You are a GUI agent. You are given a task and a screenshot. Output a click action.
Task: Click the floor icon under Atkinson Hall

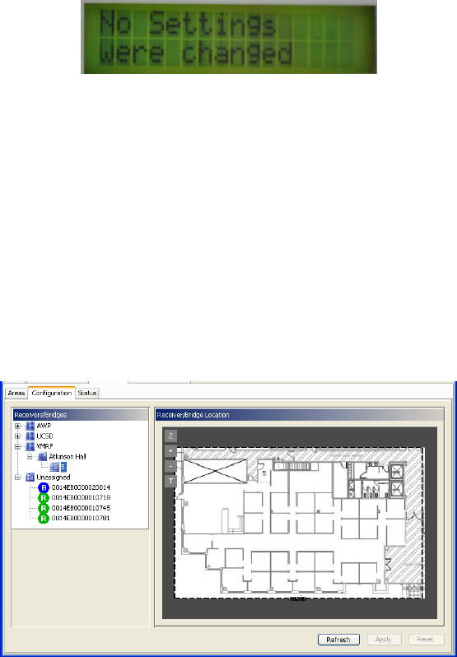coord(54,466)
